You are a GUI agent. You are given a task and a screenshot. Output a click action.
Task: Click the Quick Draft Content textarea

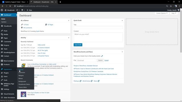[x=98, y=37]
